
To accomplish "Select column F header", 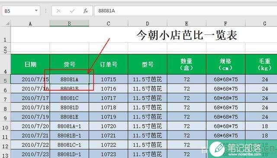I will [225, 23].
